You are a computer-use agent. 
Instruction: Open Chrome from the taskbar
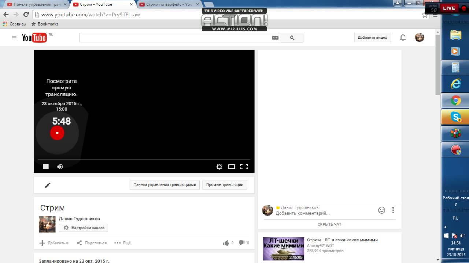click(x=455, y=100)
